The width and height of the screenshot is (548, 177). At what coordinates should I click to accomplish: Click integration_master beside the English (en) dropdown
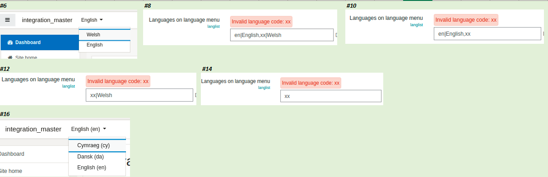33,129
